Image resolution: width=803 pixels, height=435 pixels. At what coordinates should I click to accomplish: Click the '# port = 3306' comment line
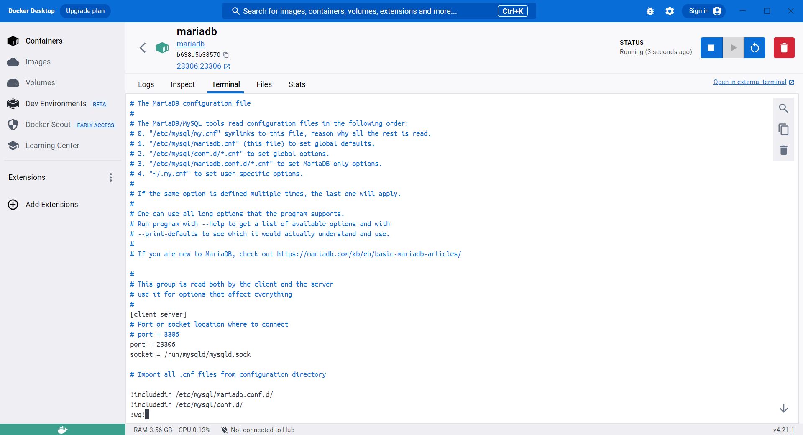[x=154, y=334]
